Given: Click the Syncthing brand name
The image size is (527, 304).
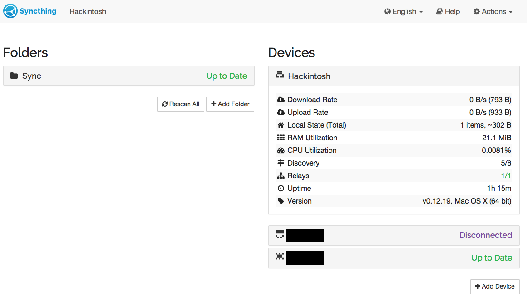Looking at the screenshot, I should tap(38, 11).
